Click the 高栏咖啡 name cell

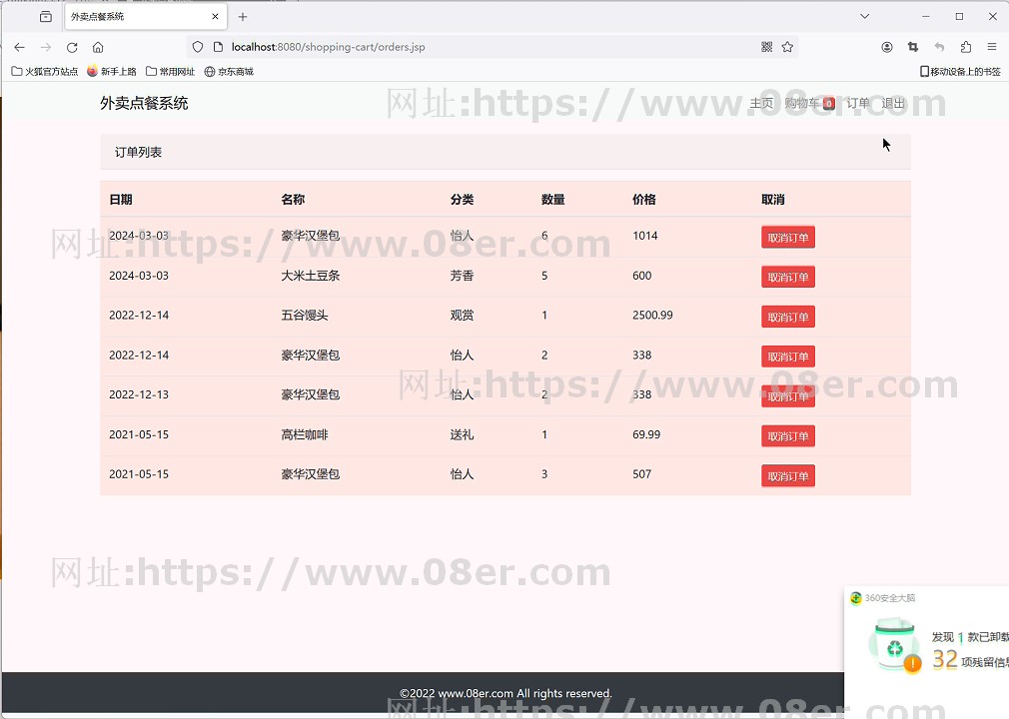pos(305,434)
